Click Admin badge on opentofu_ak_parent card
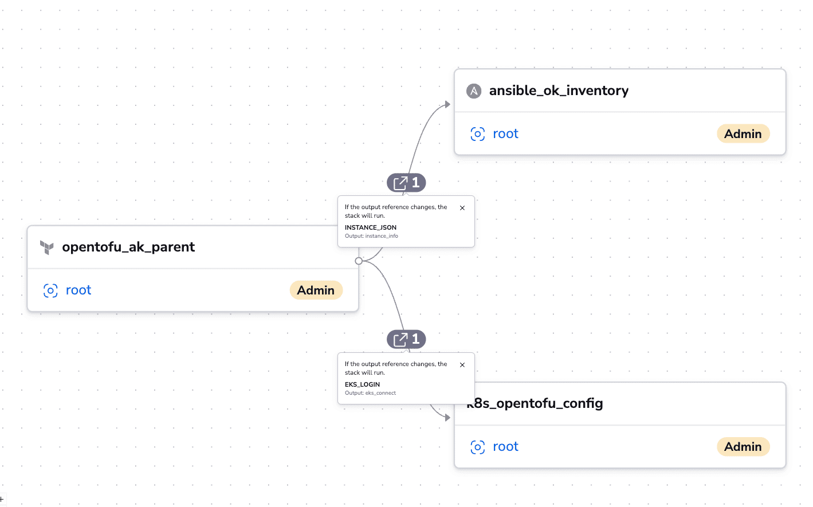This screenshot has height=507, width=813. 316,290
